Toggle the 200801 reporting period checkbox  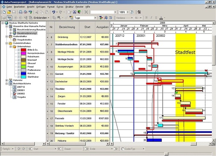pyautogui.click(x=15, y=90)
